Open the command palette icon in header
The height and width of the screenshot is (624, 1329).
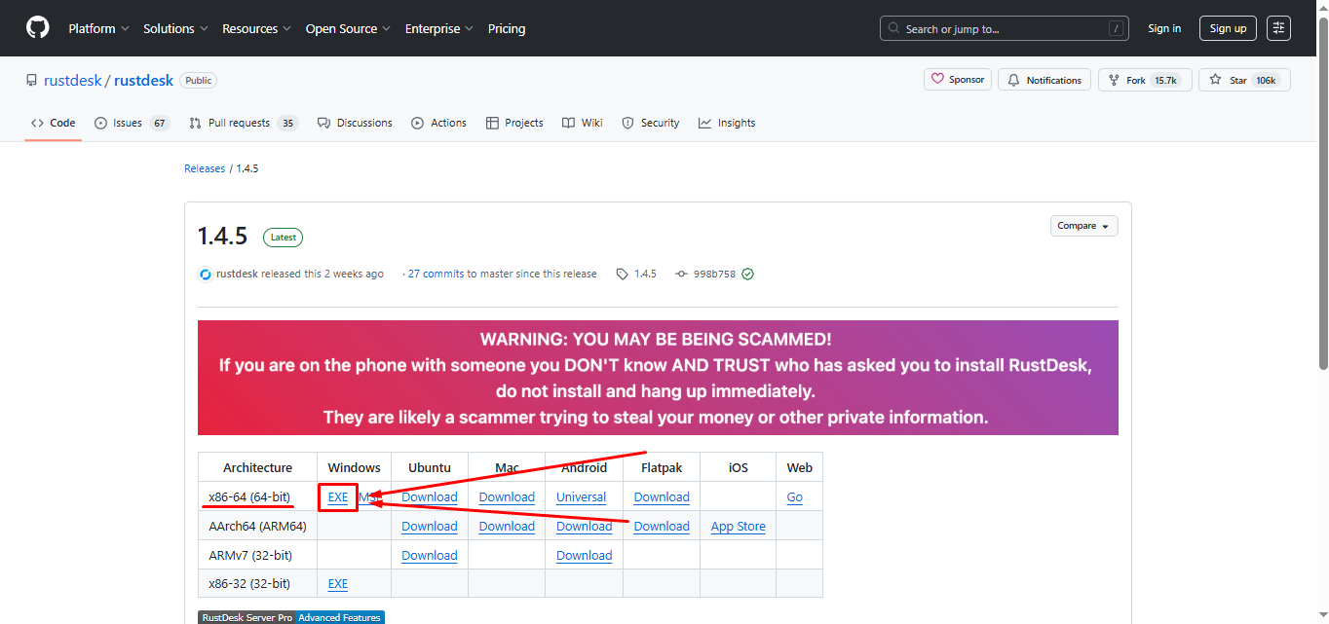1278,28
